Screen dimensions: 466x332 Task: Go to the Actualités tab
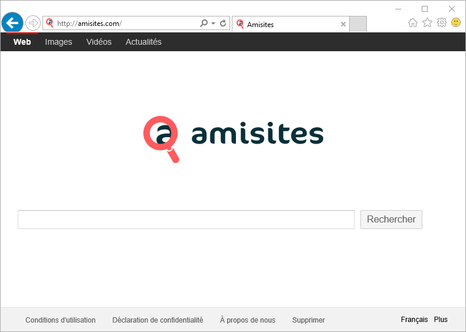tap(143, 42)
